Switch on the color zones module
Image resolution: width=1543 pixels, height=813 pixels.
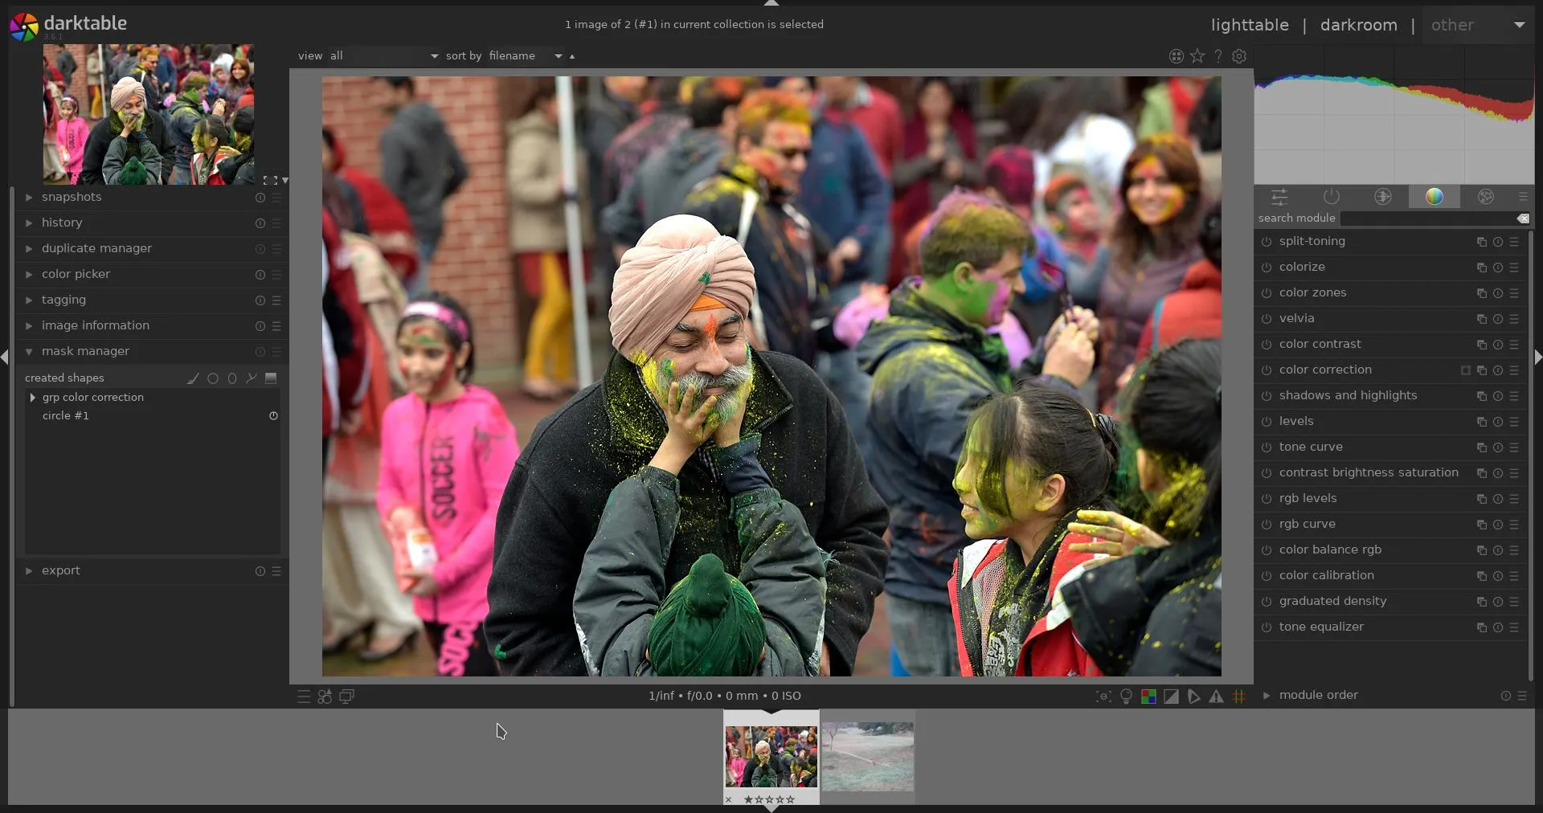pos(1267,293)
